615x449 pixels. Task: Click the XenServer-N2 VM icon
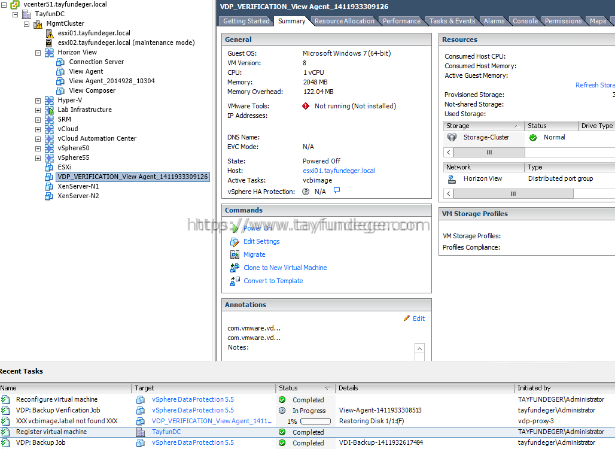[x=49, y=196]
